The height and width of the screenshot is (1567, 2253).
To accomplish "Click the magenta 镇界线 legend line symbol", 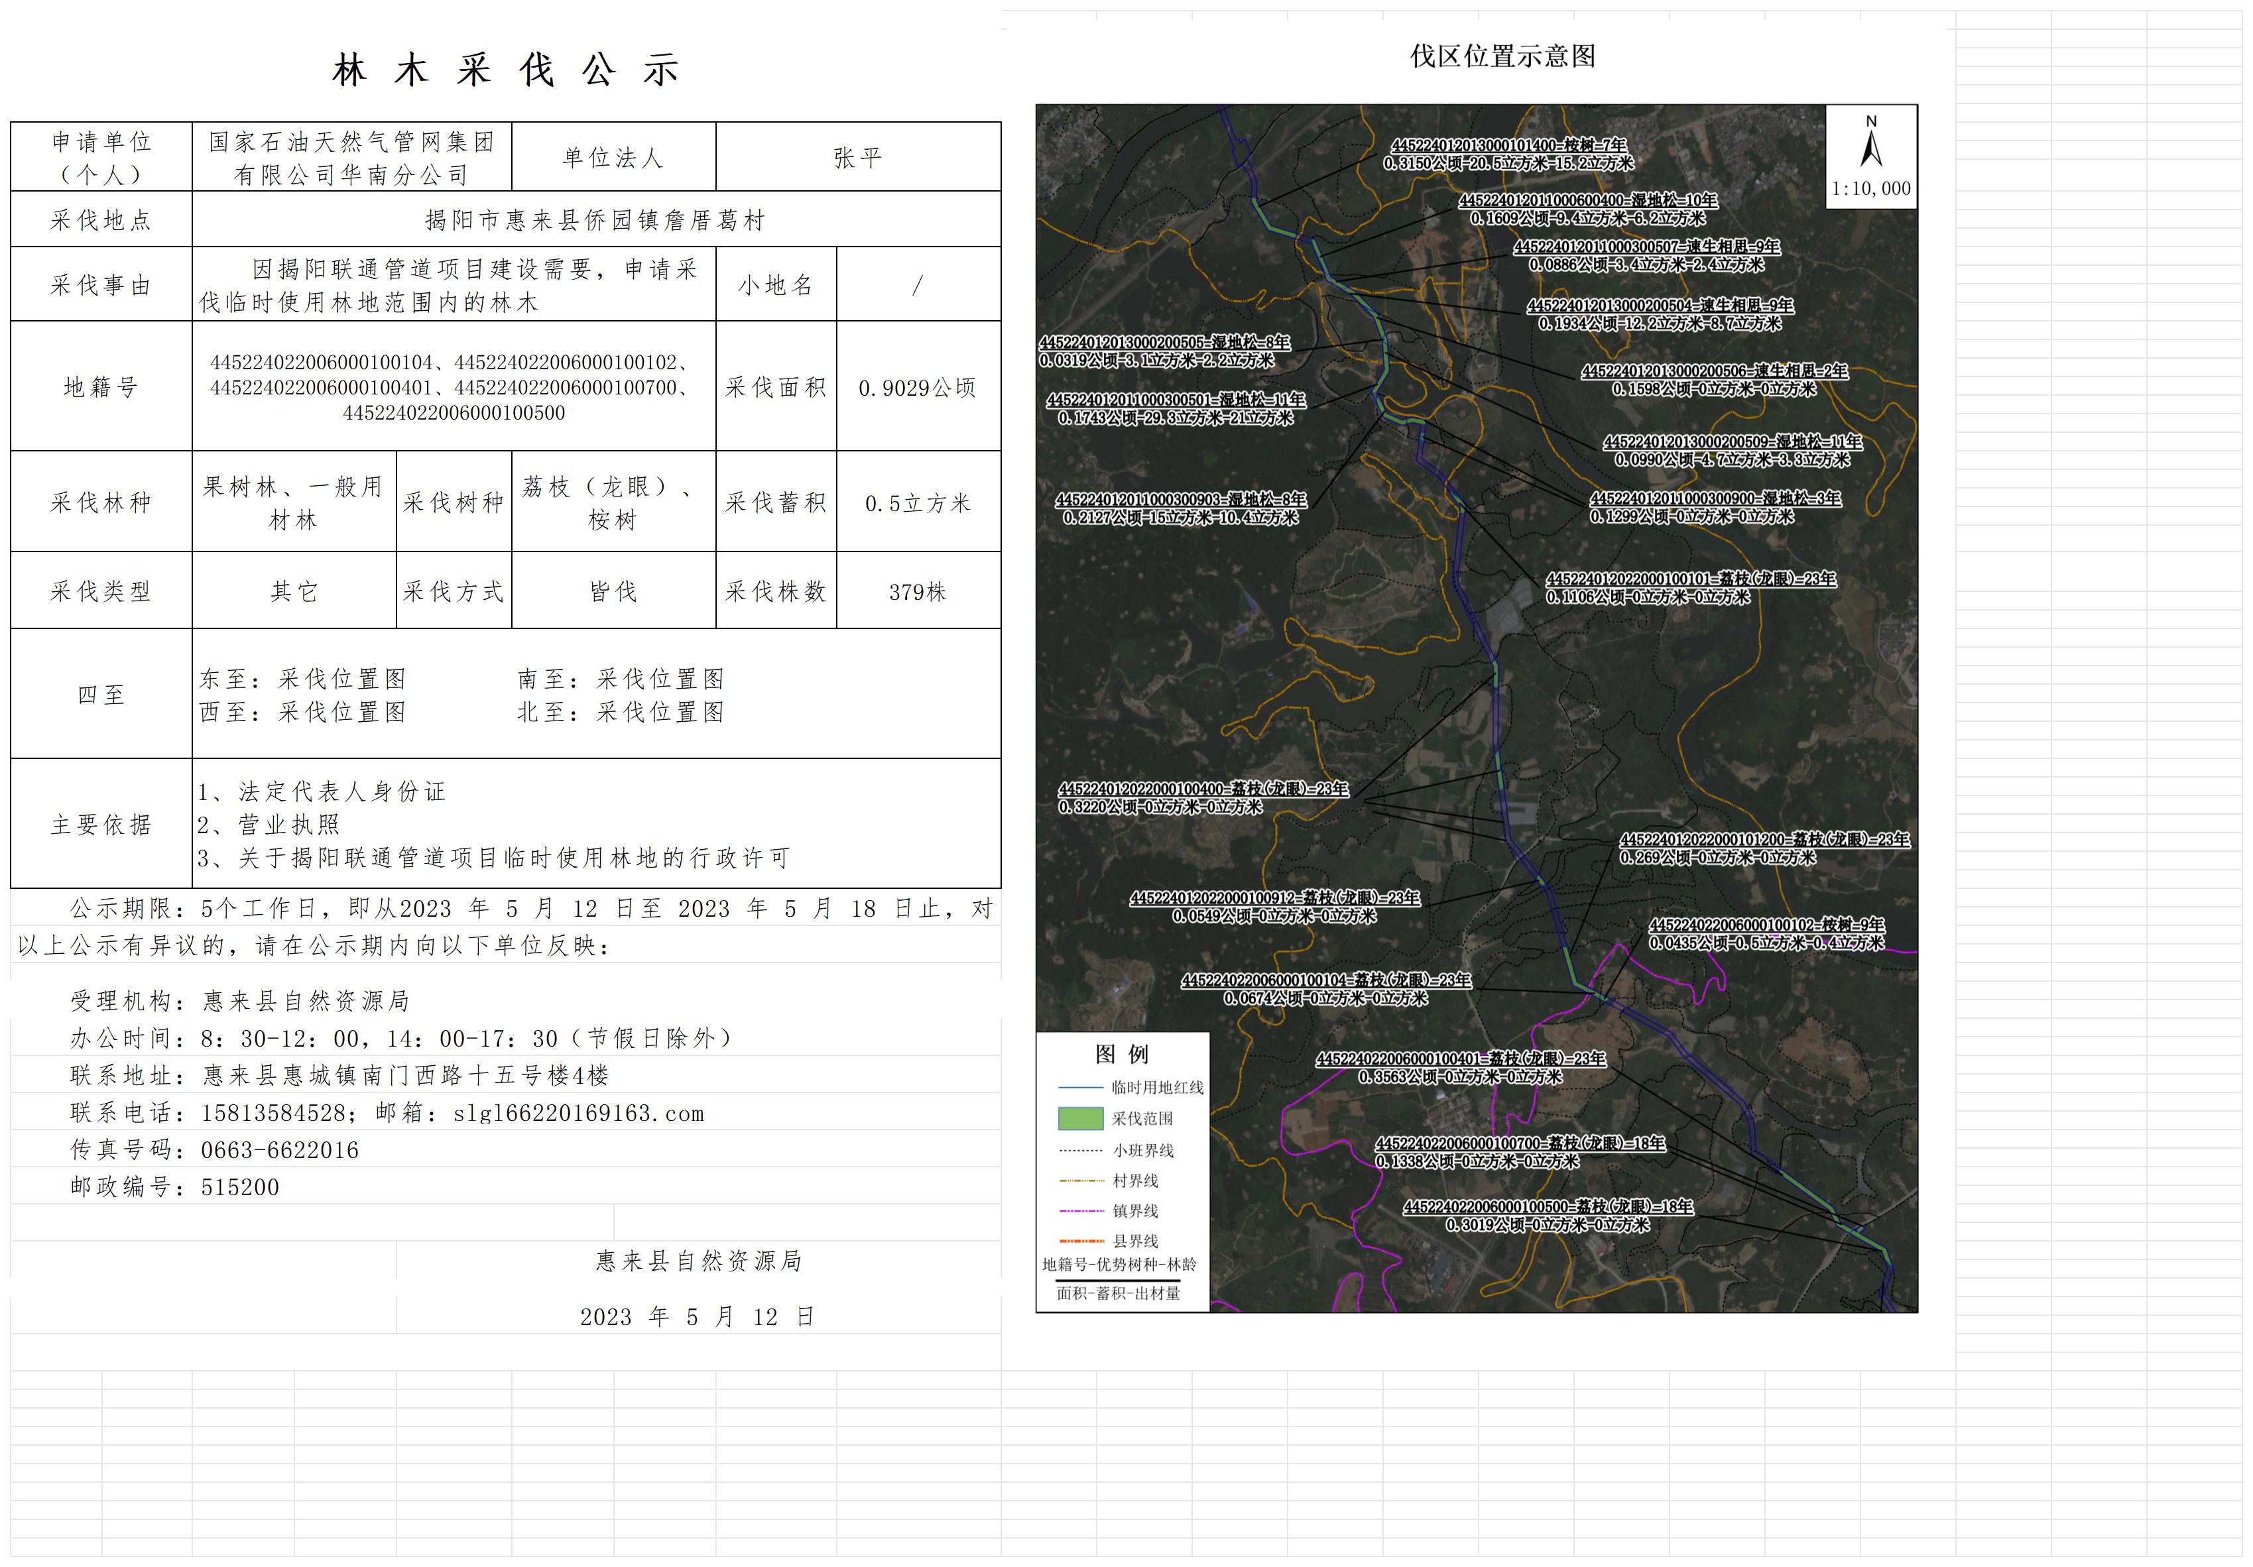I will [x=1080, y=1211].
